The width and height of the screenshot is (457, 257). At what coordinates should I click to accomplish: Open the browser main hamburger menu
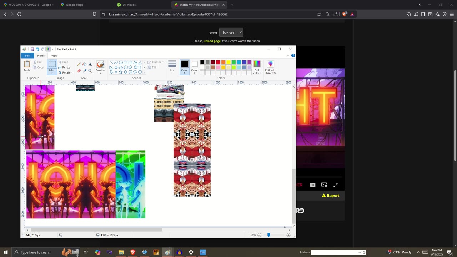click(x=452, y=14)
